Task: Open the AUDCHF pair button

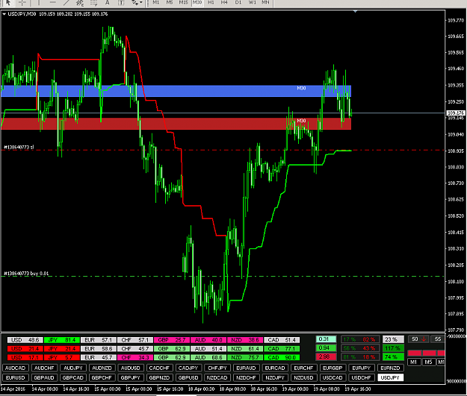Action: click(x=44, y=368)
